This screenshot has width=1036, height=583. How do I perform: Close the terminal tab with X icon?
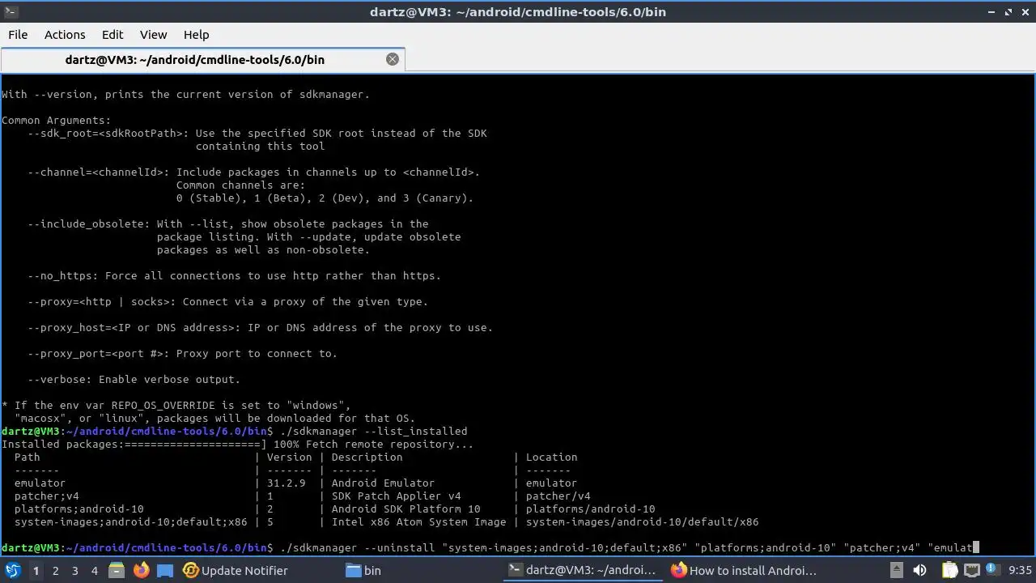click(393, 59)
